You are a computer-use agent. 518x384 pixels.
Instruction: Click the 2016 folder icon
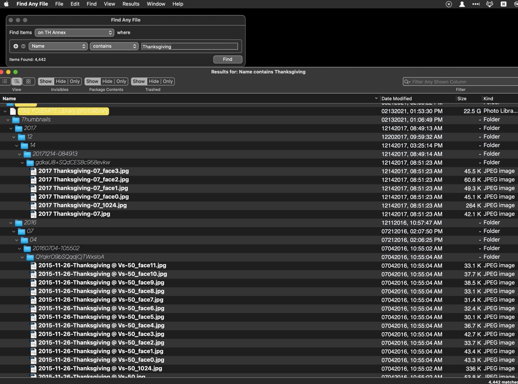point(18,223)
